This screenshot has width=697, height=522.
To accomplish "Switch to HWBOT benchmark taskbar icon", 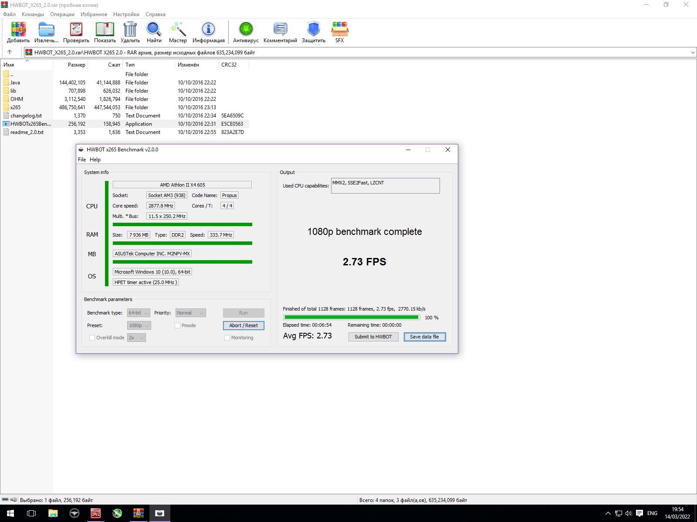I will [160, 513].
